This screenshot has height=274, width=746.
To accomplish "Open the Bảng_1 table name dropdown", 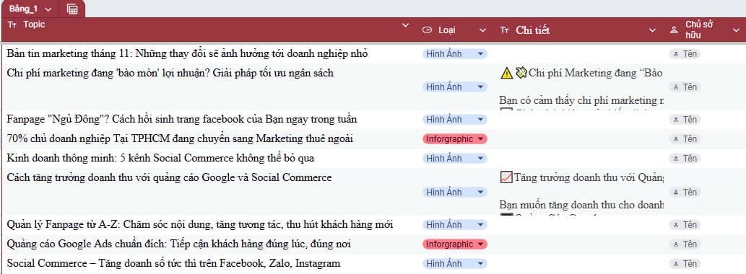I will [x=48, y=9].
